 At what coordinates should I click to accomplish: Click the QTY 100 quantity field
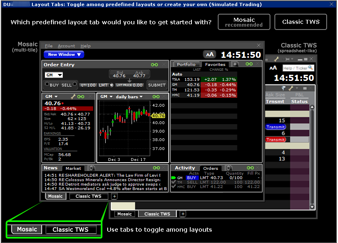coord(88,85)
